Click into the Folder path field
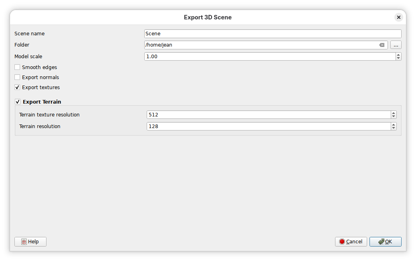 click(x=261, y=45)
